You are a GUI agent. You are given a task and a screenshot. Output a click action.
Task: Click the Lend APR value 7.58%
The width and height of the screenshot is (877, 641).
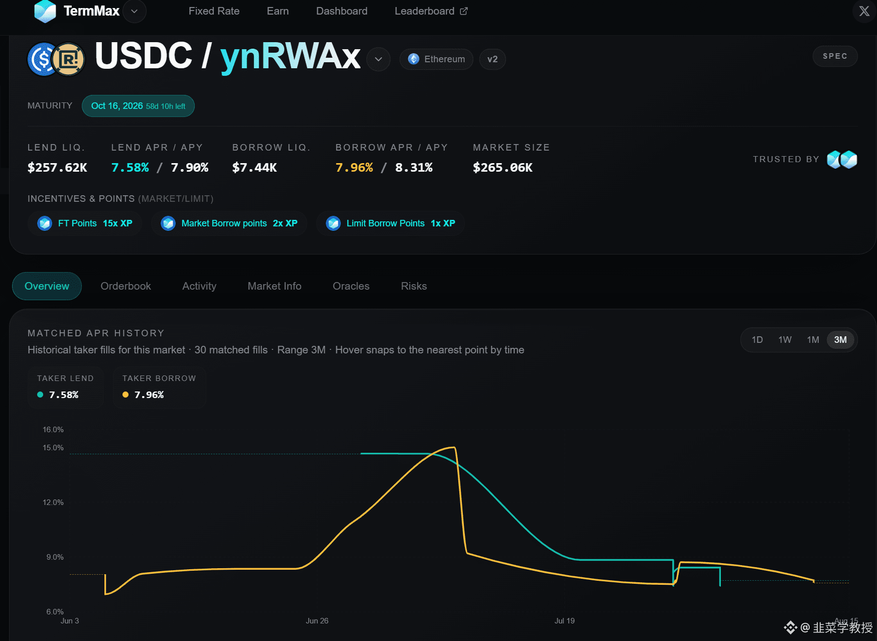point(130,168)
